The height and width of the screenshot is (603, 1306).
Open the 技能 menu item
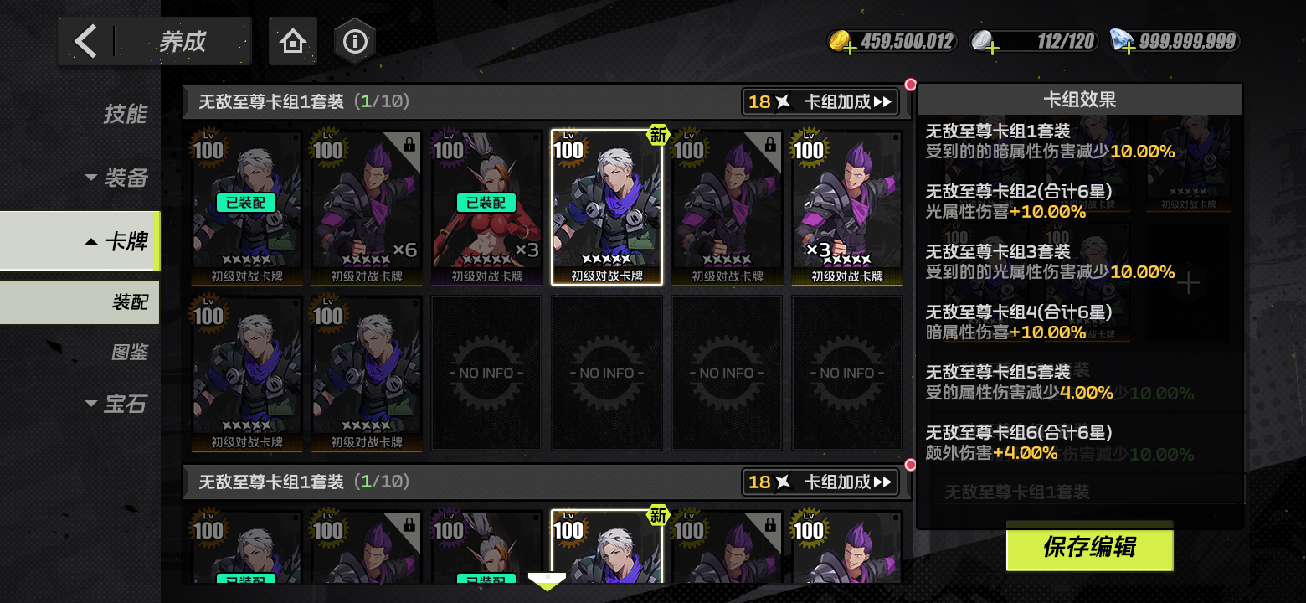tap(126, 114)
